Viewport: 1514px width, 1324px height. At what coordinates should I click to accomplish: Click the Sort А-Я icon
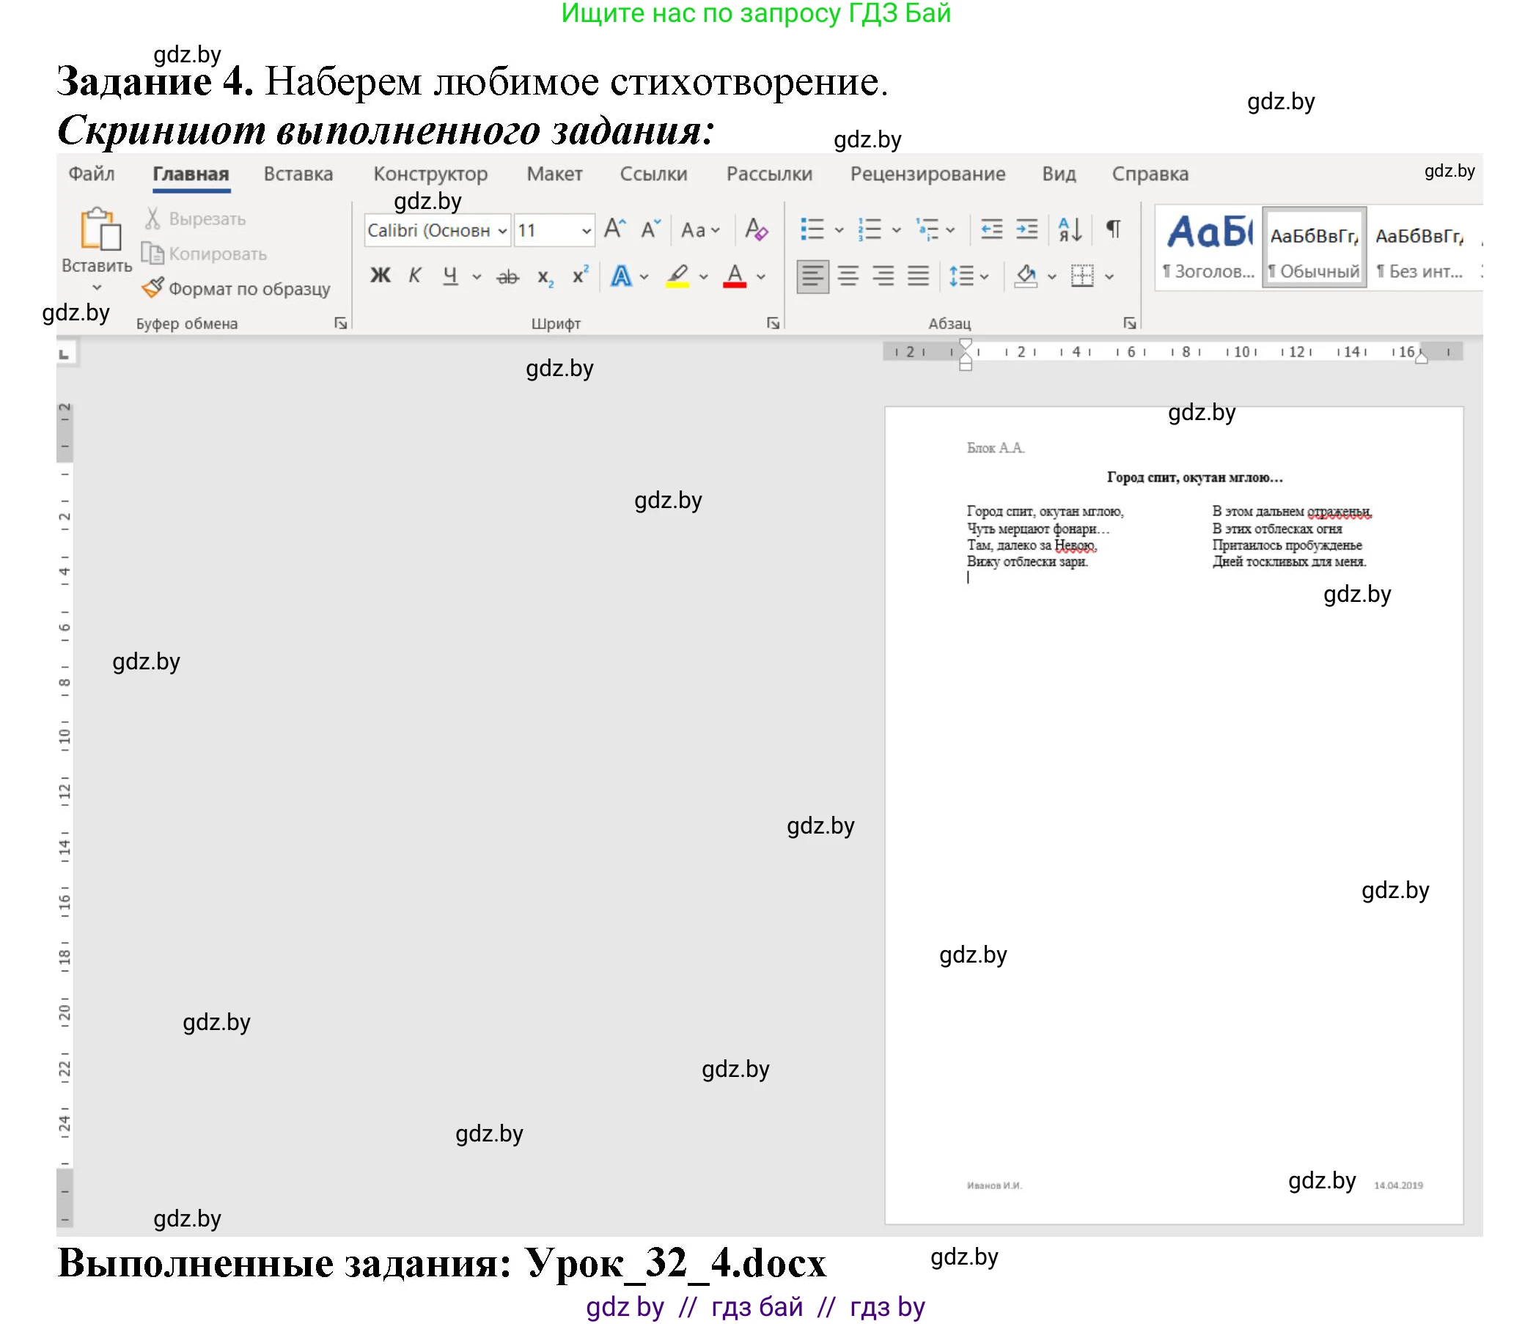[x=1069, y=229]
